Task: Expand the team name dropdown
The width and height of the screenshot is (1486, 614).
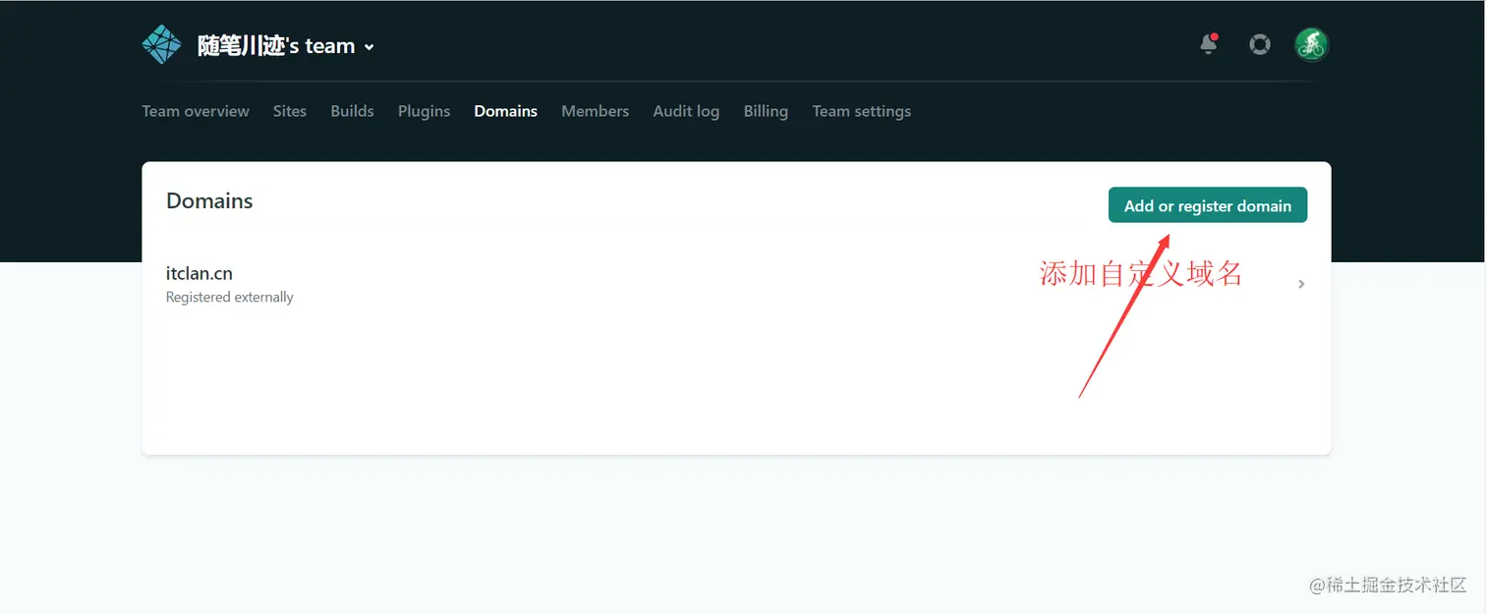Action: click(370, 46)
